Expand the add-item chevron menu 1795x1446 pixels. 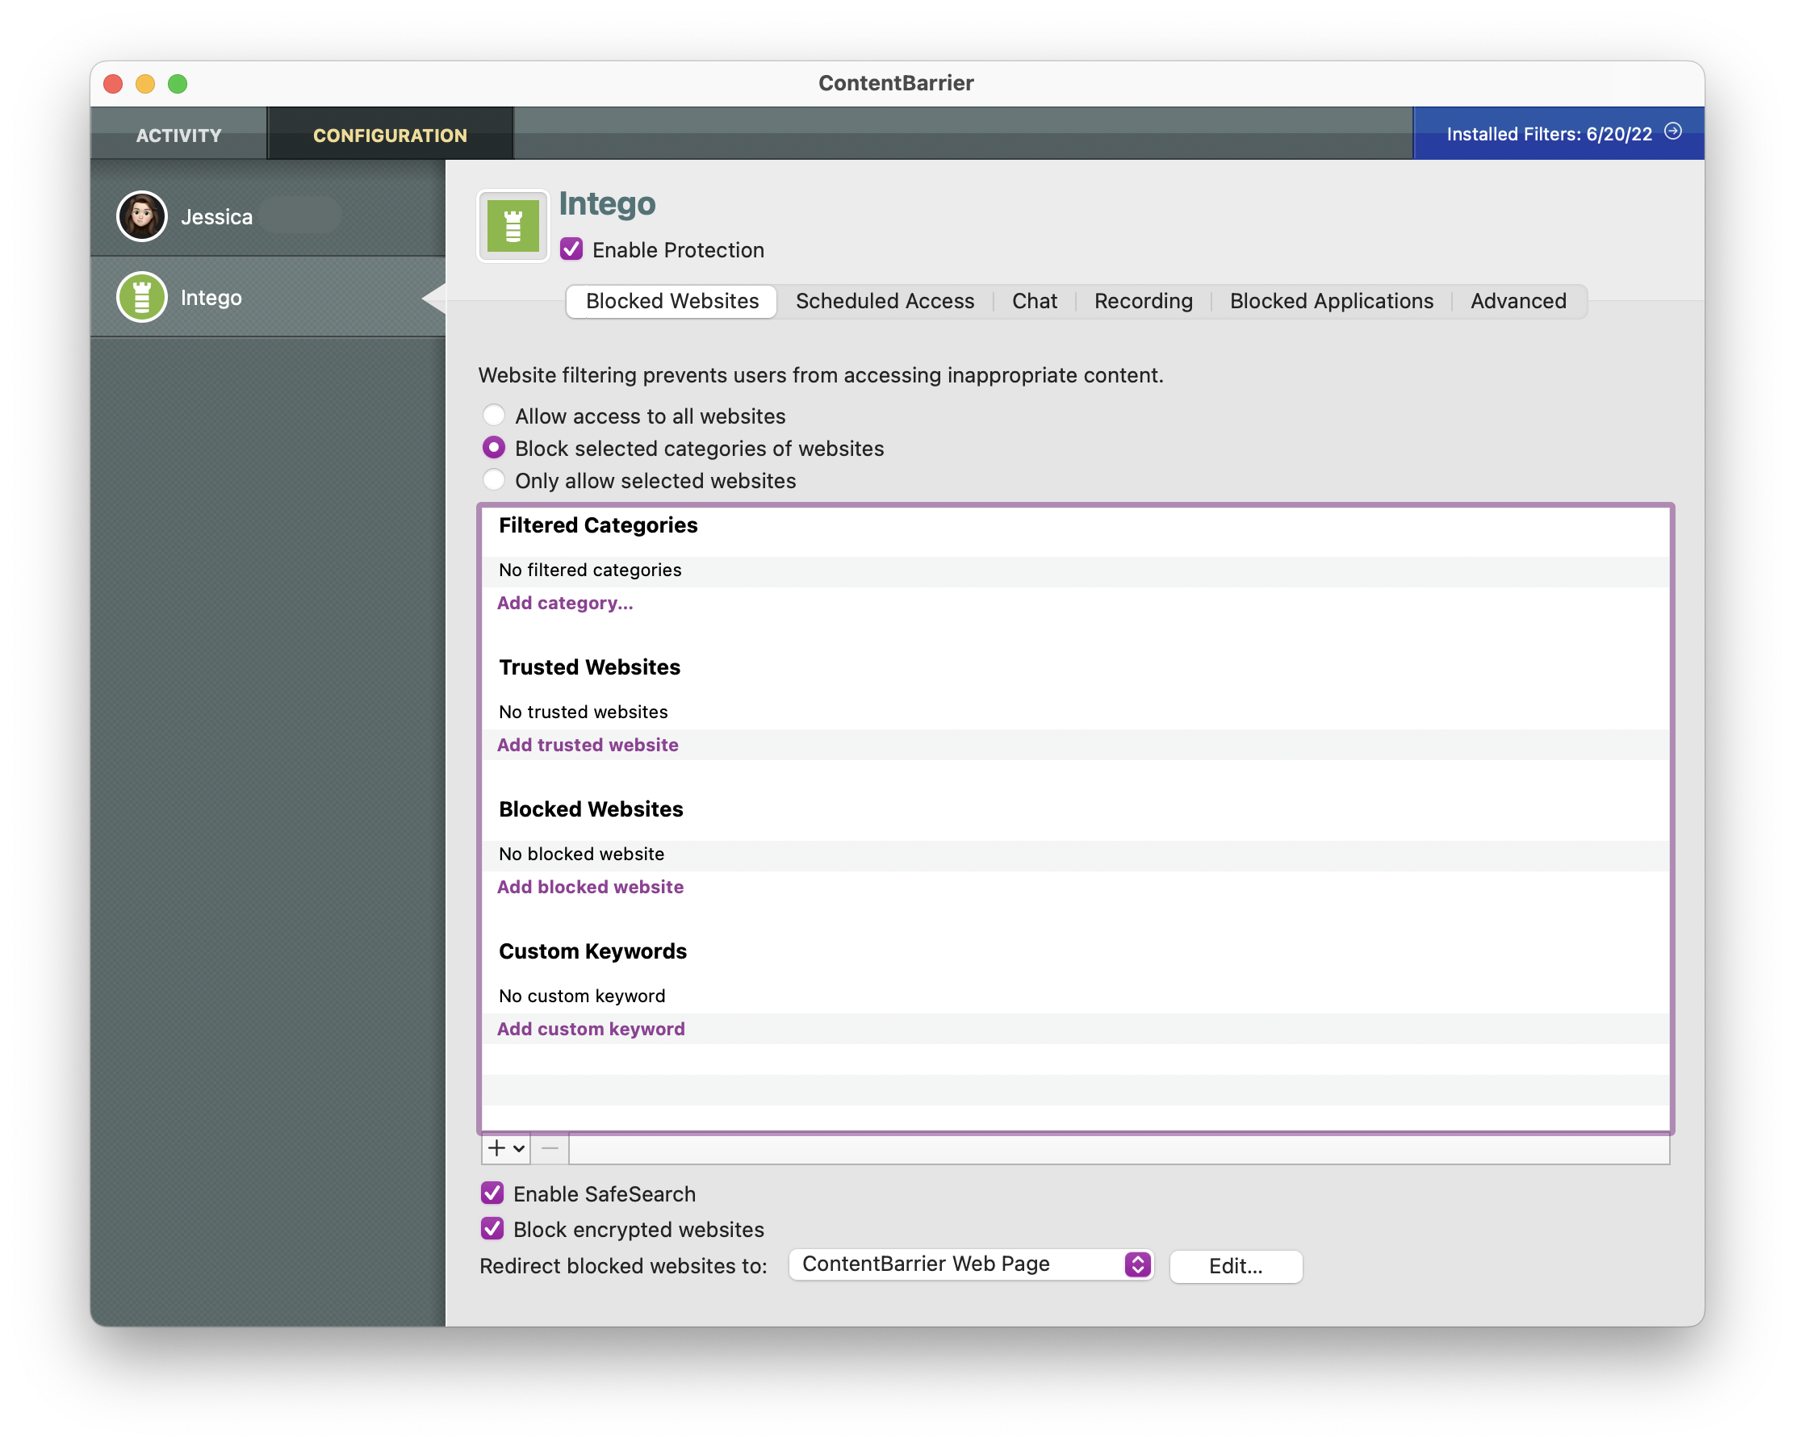point(519,1150)
